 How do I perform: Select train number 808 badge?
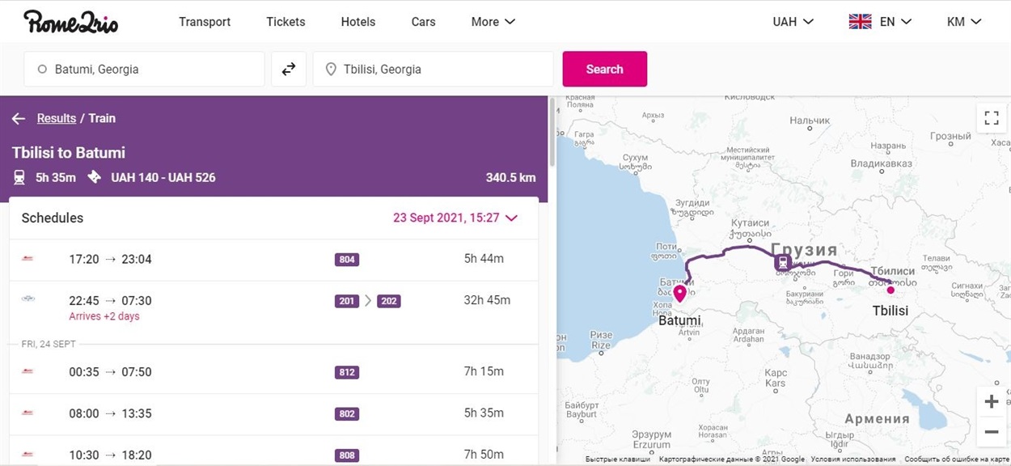347,455
